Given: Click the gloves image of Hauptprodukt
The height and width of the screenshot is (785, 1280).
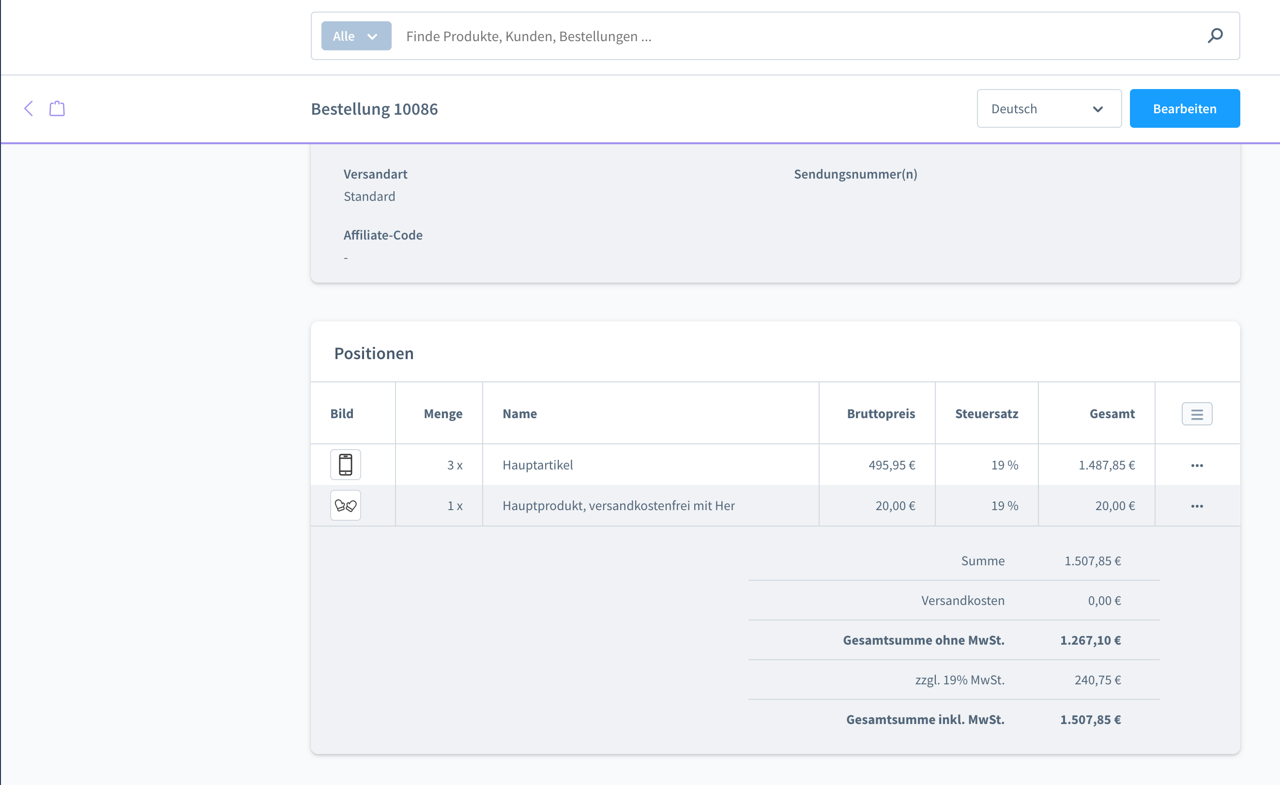Looking at the screenshot, I should 346,505.
